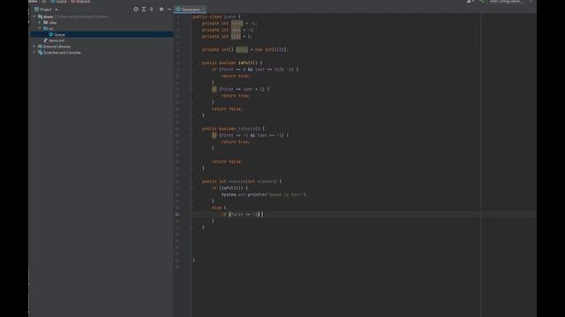This screenshot has width=565, height=317.
Task: Click 'if (first == last + 1)' line
Action: [240, 89]
